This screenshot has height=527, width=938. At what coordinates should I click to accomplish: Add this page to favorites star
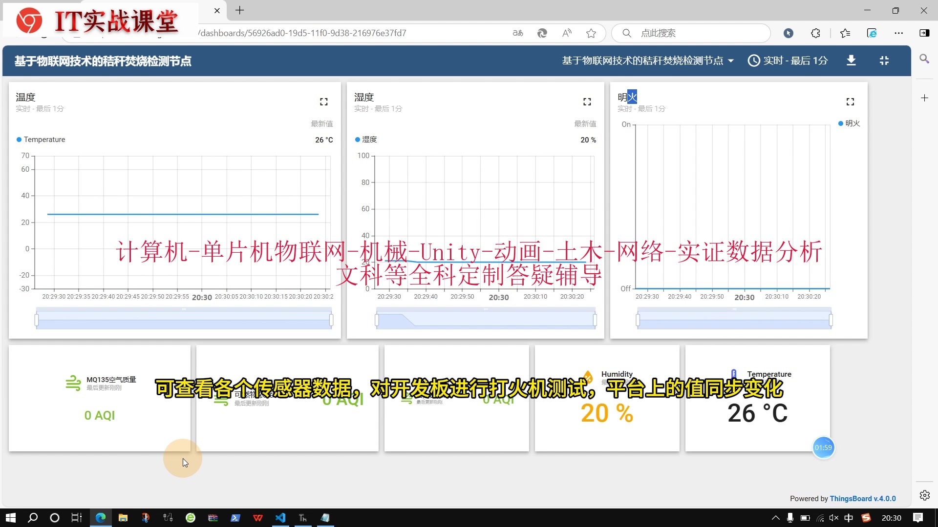[x=591, y=33]
